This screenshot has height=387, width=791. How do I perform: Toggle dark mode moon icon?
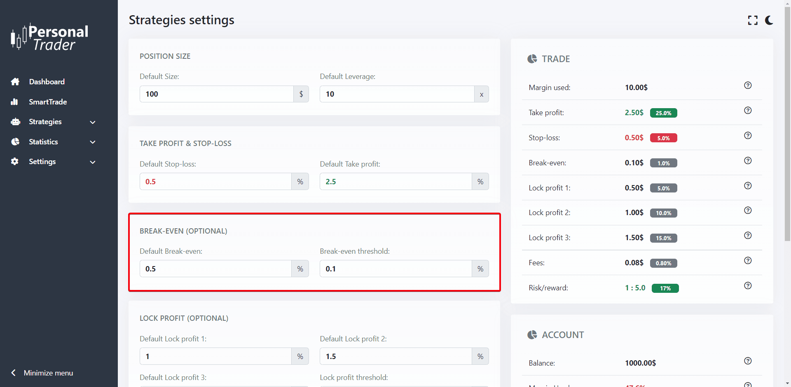769,20
